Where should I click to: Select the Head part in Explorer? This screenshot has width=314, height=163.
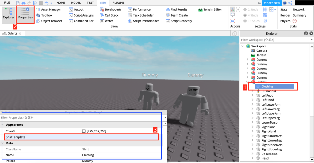tap(265, 158)
